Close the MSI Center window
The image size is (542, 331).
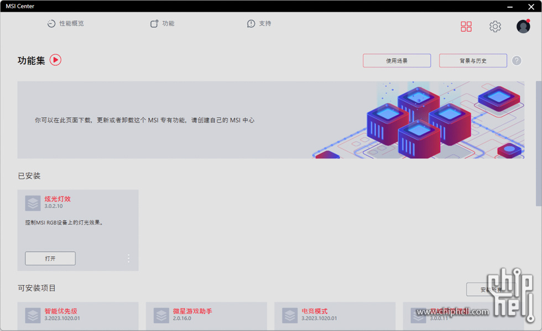click(x=531, y=7)
